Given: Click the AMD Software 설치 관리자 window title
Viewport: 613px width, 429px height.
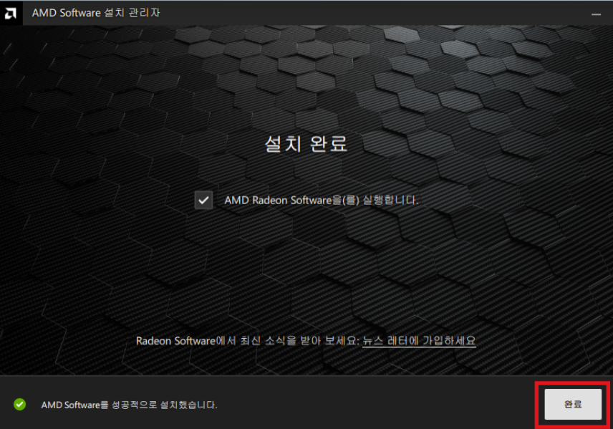Looking at the screenshot, I should click(96, 13).
